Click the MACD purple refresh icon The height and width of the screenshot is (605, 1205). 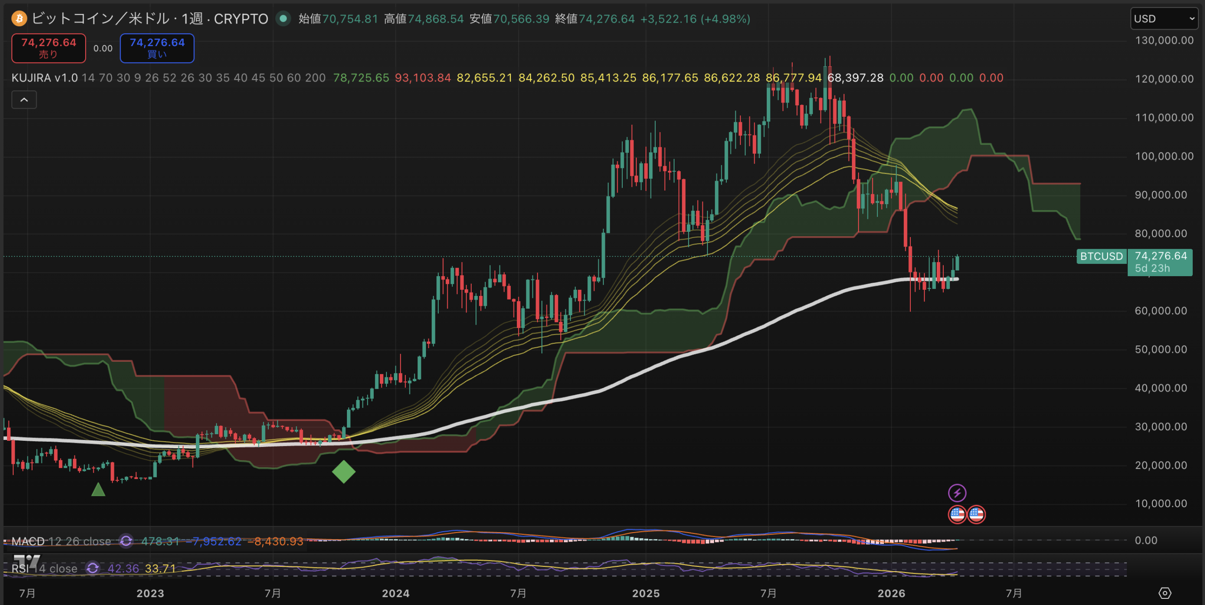coord(126,541)
